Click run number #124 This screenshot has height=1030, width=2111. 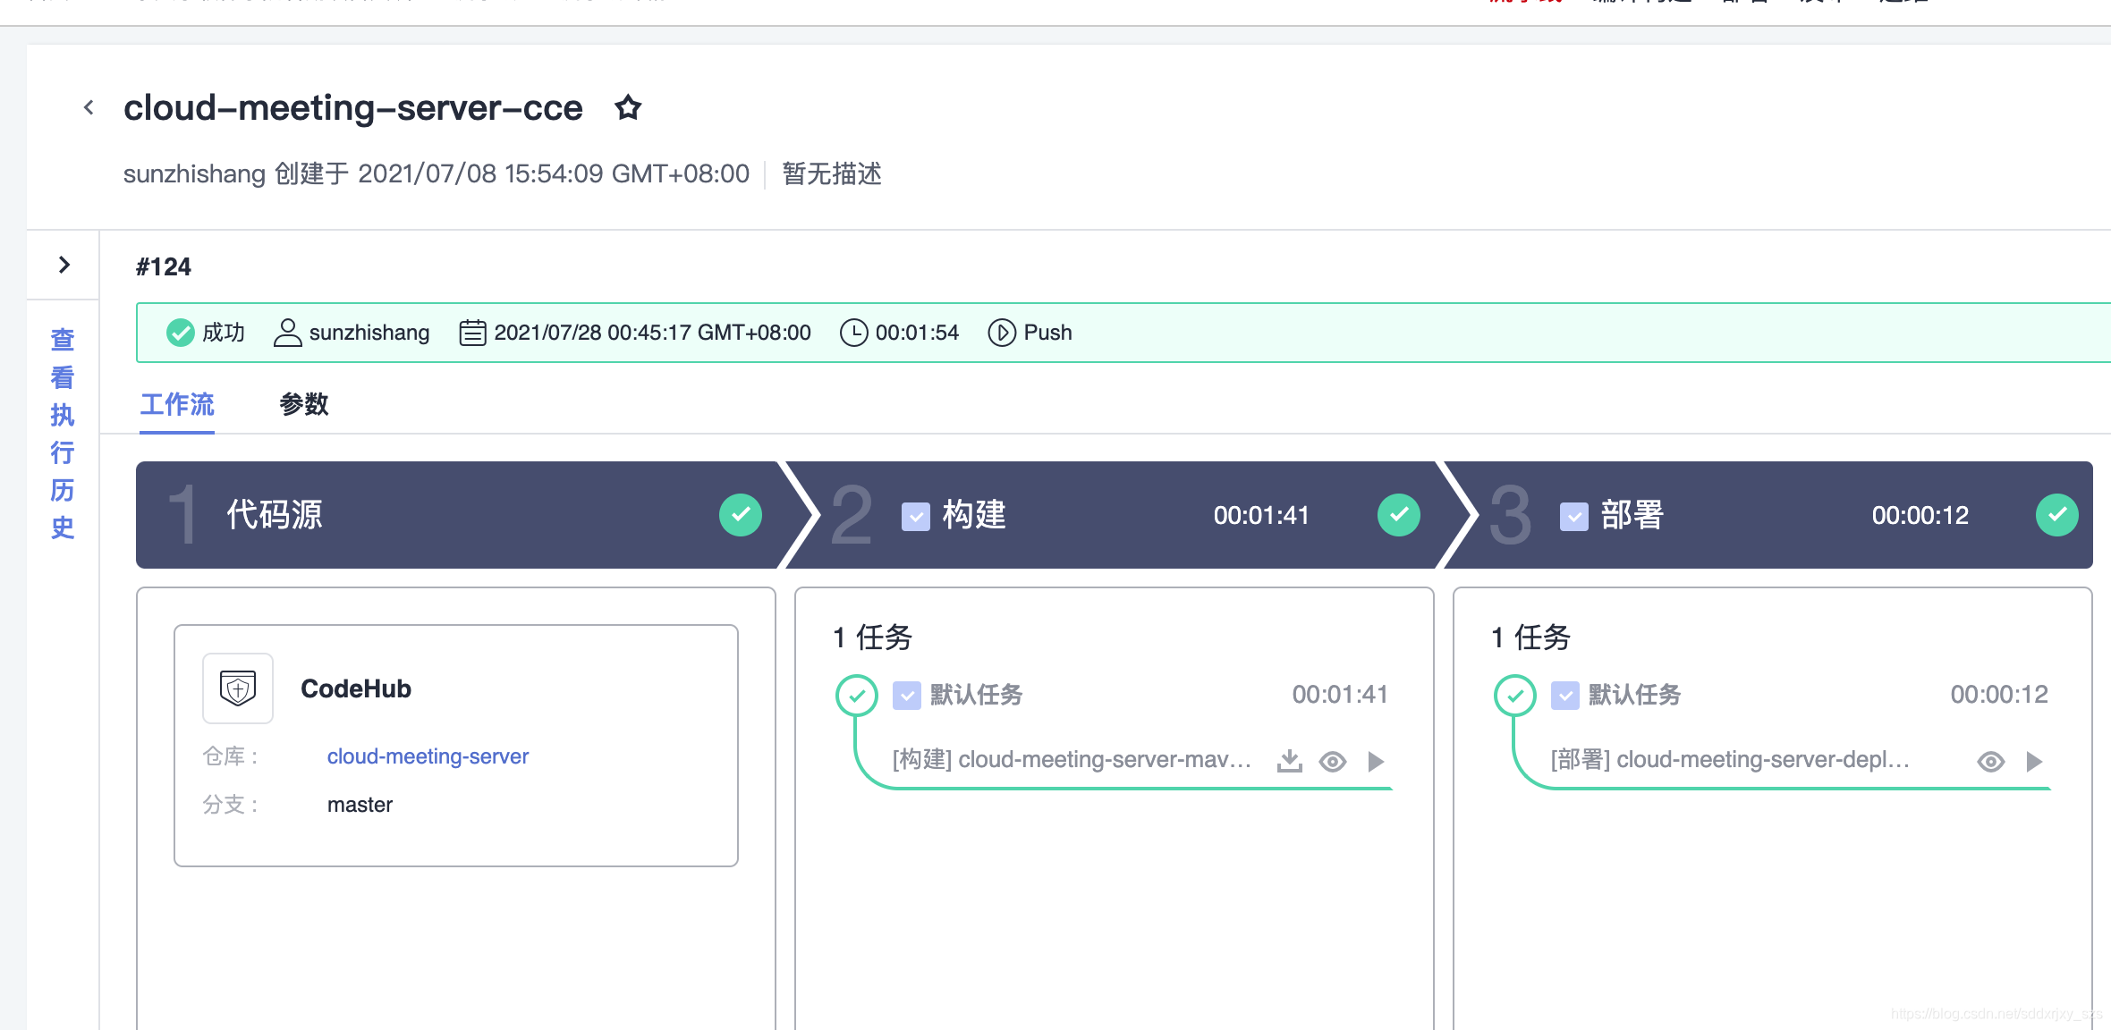(164, 266)
